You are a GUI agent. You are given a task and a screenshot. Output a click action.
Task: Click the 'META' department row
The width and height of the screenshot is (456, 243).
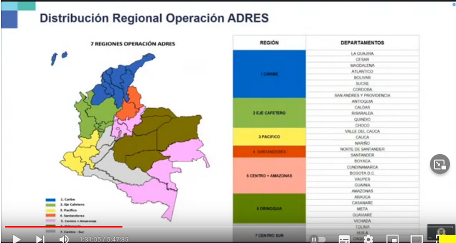pos(362,208)
